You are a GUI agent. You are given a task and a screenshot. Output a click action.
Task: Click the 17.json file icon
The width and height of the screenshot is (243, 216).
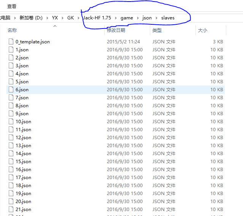coord(11,178)
